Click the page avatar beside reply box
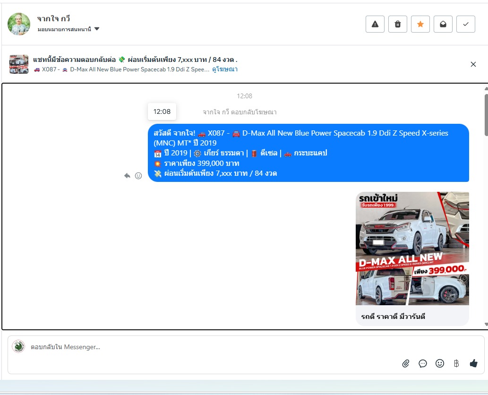This screenshot has width=488, height=395. click(18, 346)
